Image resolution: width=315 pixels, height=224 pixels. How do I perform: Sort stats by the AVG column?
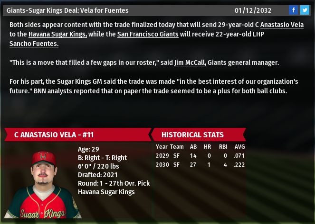240,147
